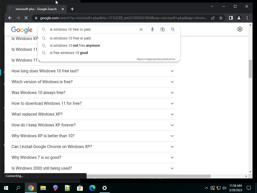Open Chrome three-dot menu
The height and width of the screenshot is (193, 257).
(x=247, y=18)
